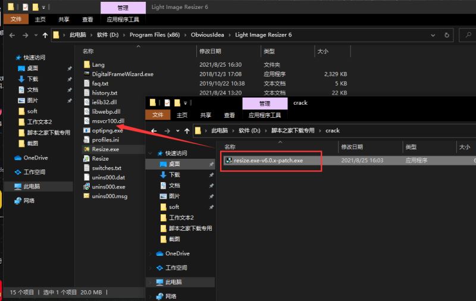Click search box icon in back window
Viewport: 476px width, 301px height.
468,35
